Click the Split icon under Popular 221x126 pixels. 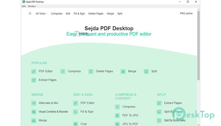(x=146, y=72)
